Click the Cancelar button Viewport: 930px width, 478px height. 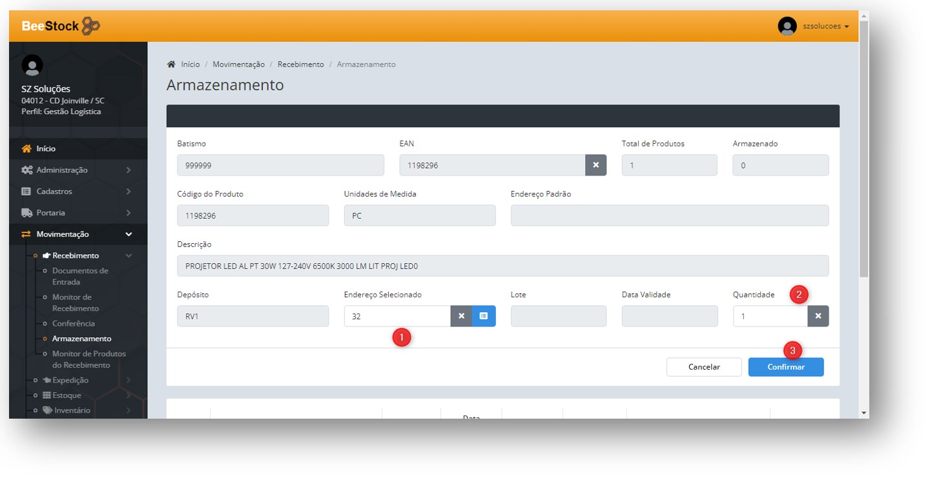point(704,367)
